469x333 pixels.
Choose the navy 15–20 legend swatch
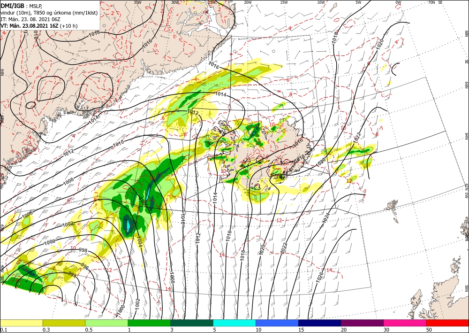pos(319,323)
